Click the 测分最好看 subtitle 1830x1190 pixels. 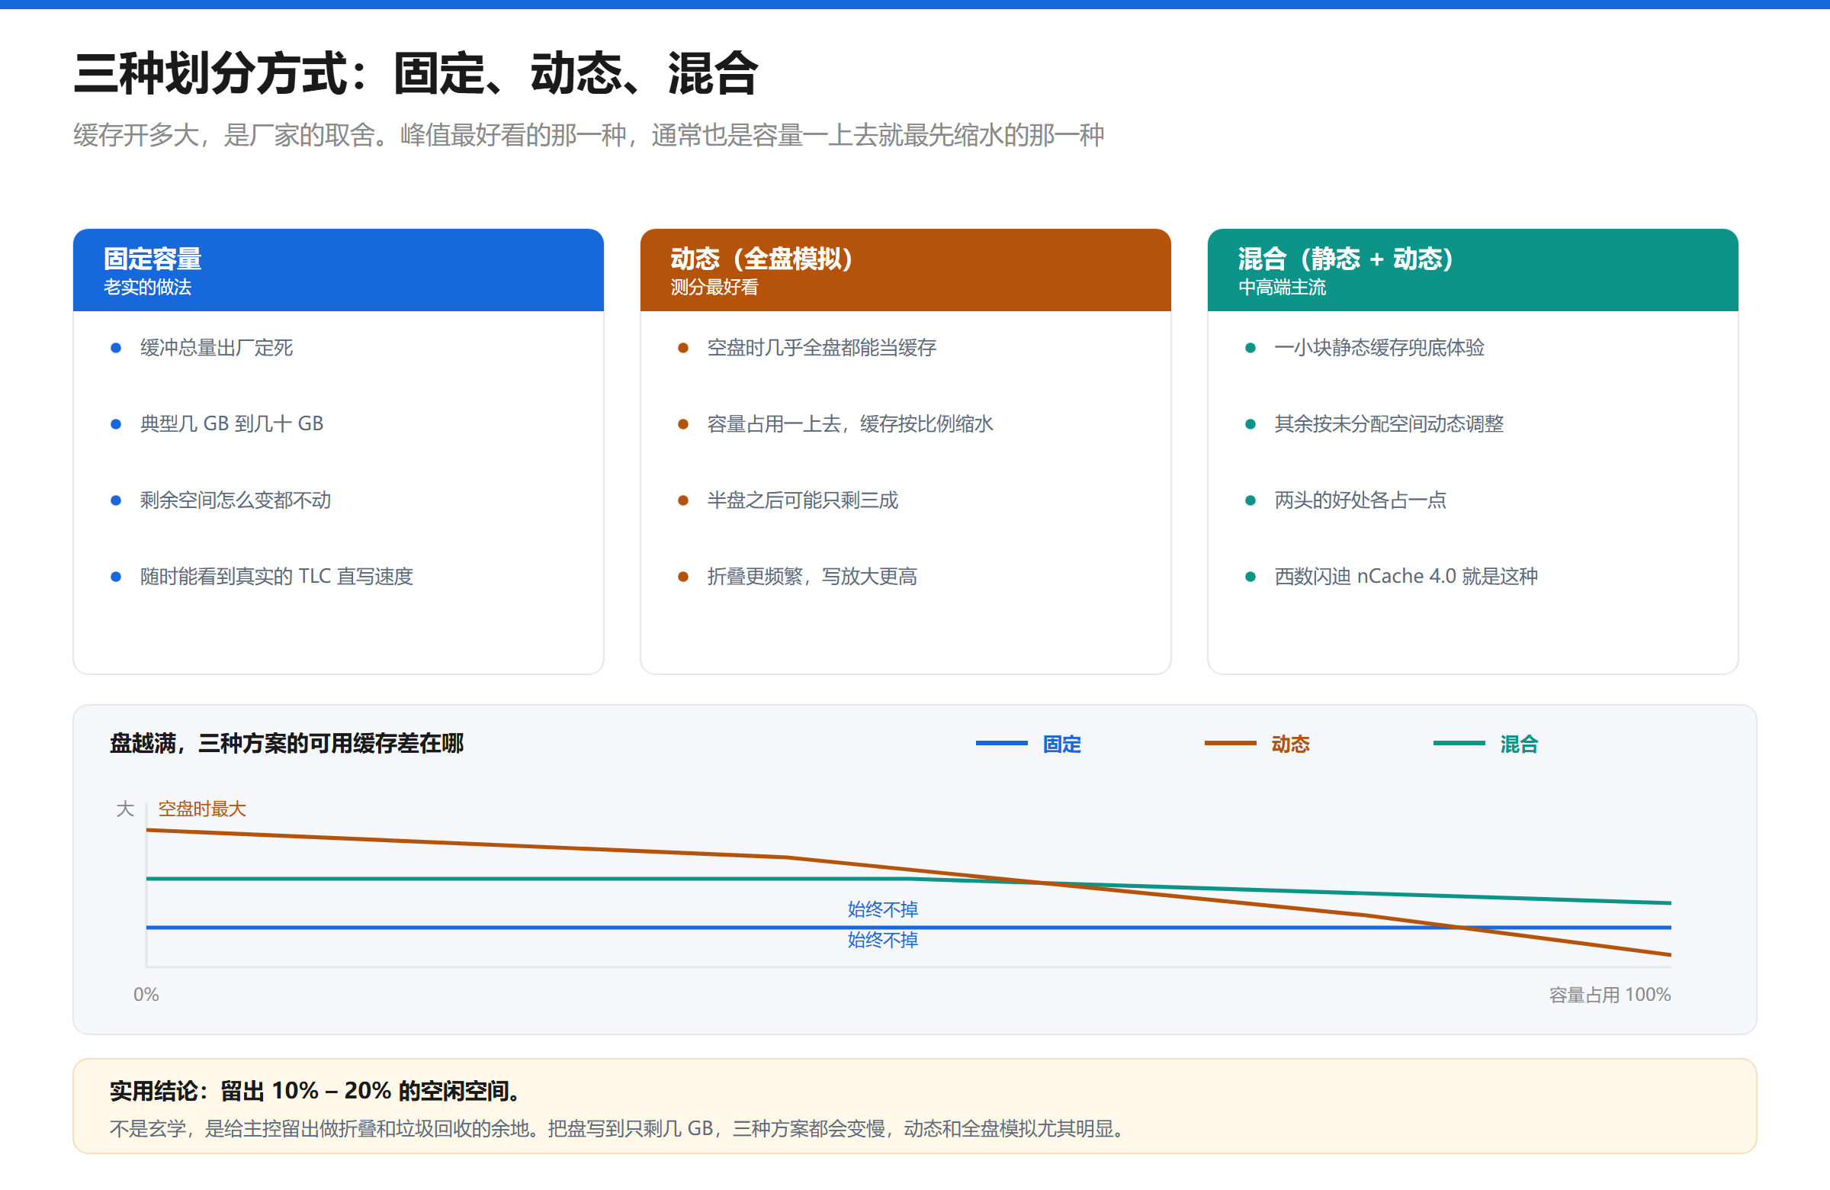point(714,288)
